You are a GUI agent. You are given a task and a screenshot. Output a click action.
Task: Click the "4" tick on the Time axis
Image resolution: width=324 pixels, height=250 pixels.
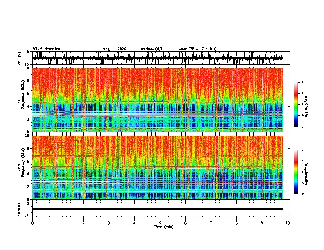[135, 223]
